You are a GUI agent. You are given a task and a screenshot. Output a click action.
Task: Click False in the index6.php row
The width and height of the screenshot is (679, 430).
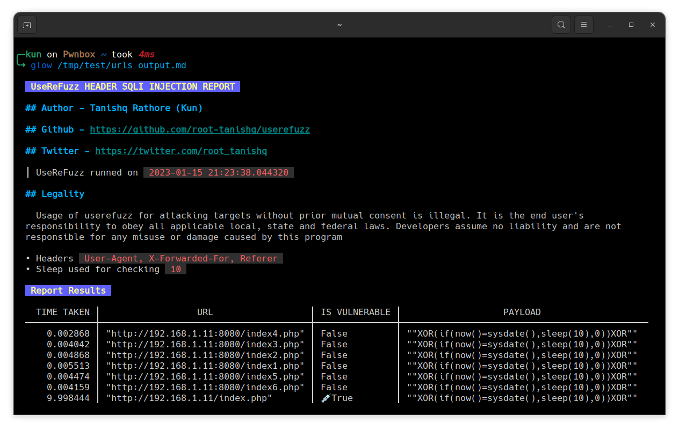coord(334,387)
